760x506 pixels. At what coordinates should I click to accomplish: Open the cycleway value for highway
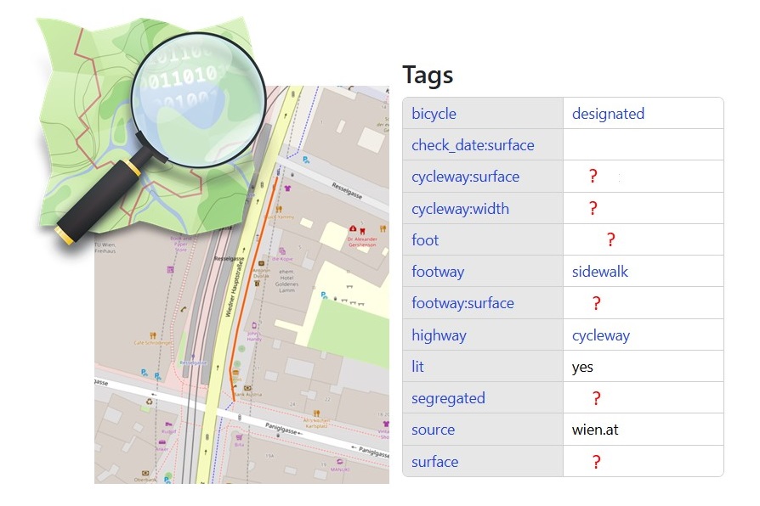[600, 335]
